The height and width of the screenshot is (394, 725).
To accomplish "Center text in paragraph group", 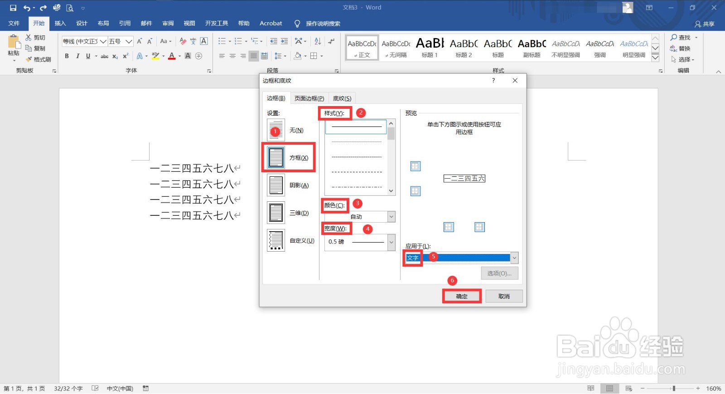I will (232, 56).
